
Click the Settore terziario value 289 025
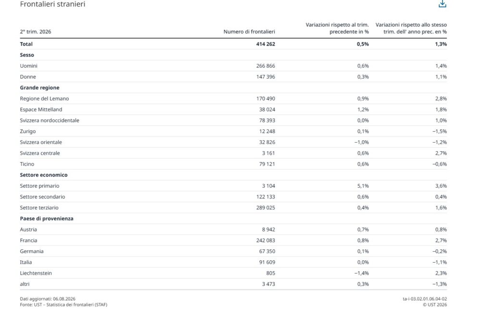[265, 207]
